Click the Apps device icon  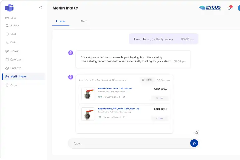7,85
